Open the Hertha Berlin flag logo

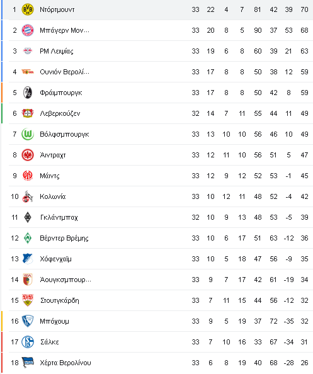(x=28, y=363)
